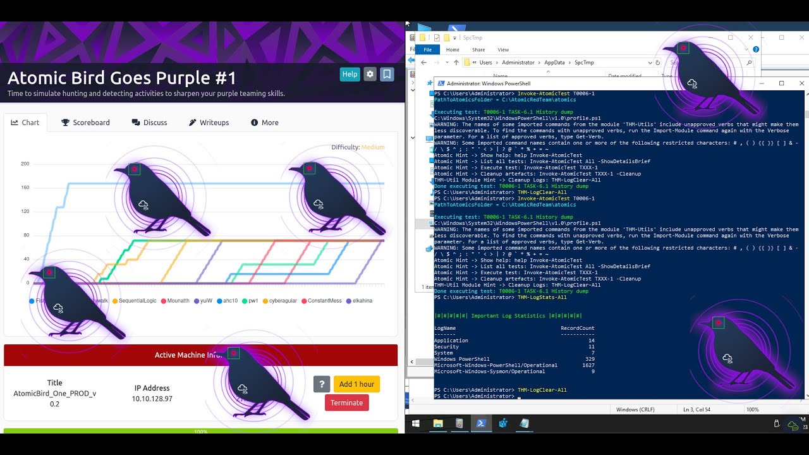Click the Add 1 hour button
Screen dimensions: 809x455
(356, 384)
